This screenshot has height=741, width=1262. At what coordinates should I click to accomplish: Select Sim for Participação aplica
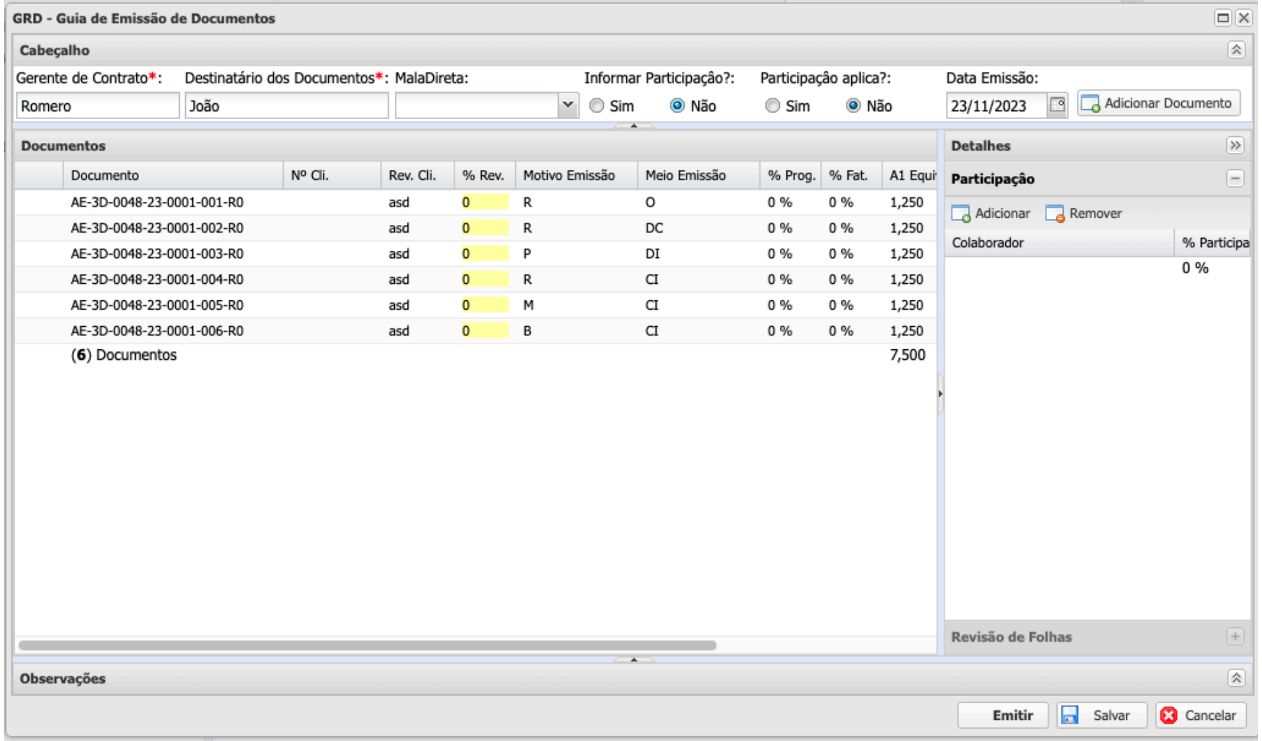(772, 106)
